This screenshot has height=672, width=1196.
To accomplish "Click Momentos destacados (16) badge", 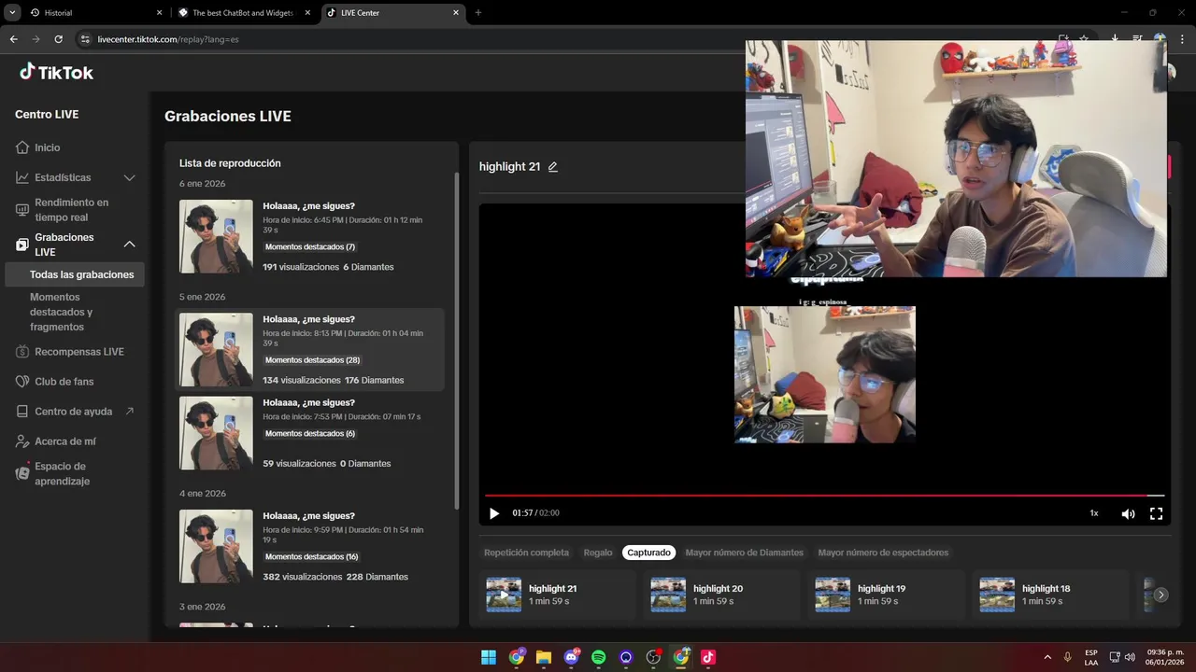I will click(312, 557).
